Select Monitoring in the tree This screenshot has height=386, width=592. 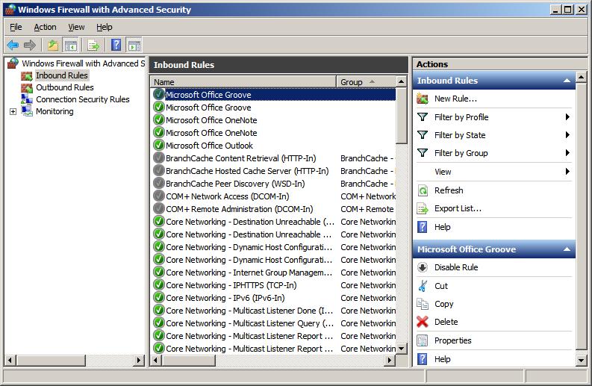tap(54, 111)
